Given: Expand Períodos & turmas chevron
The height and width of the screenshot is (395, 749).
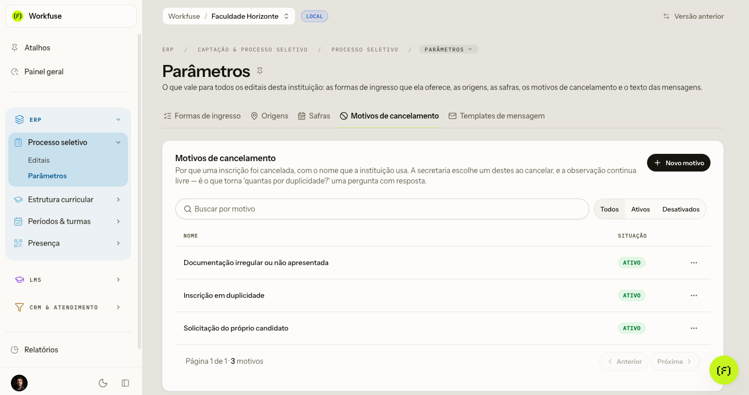Looking at the screenshot, I should 119,221.
